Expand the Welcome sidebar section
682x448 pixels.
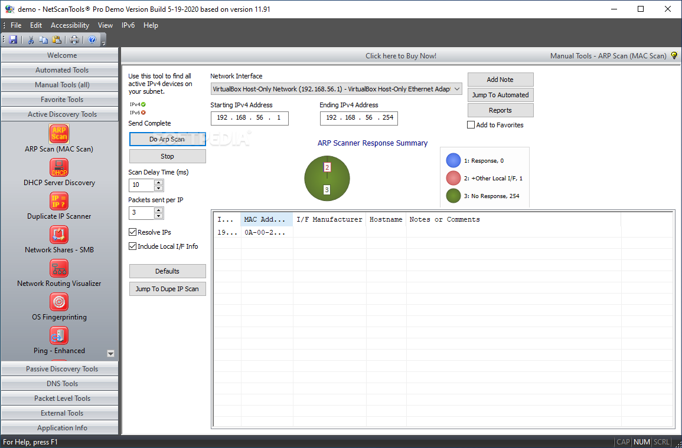60,55
